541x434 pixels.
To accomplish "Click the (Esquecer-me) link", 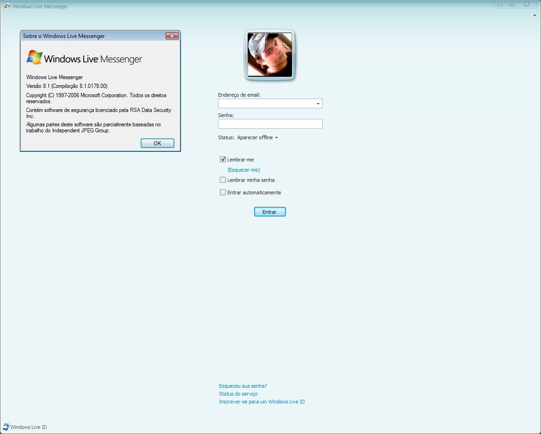I will pyautogui.click(x=243, y=170).
